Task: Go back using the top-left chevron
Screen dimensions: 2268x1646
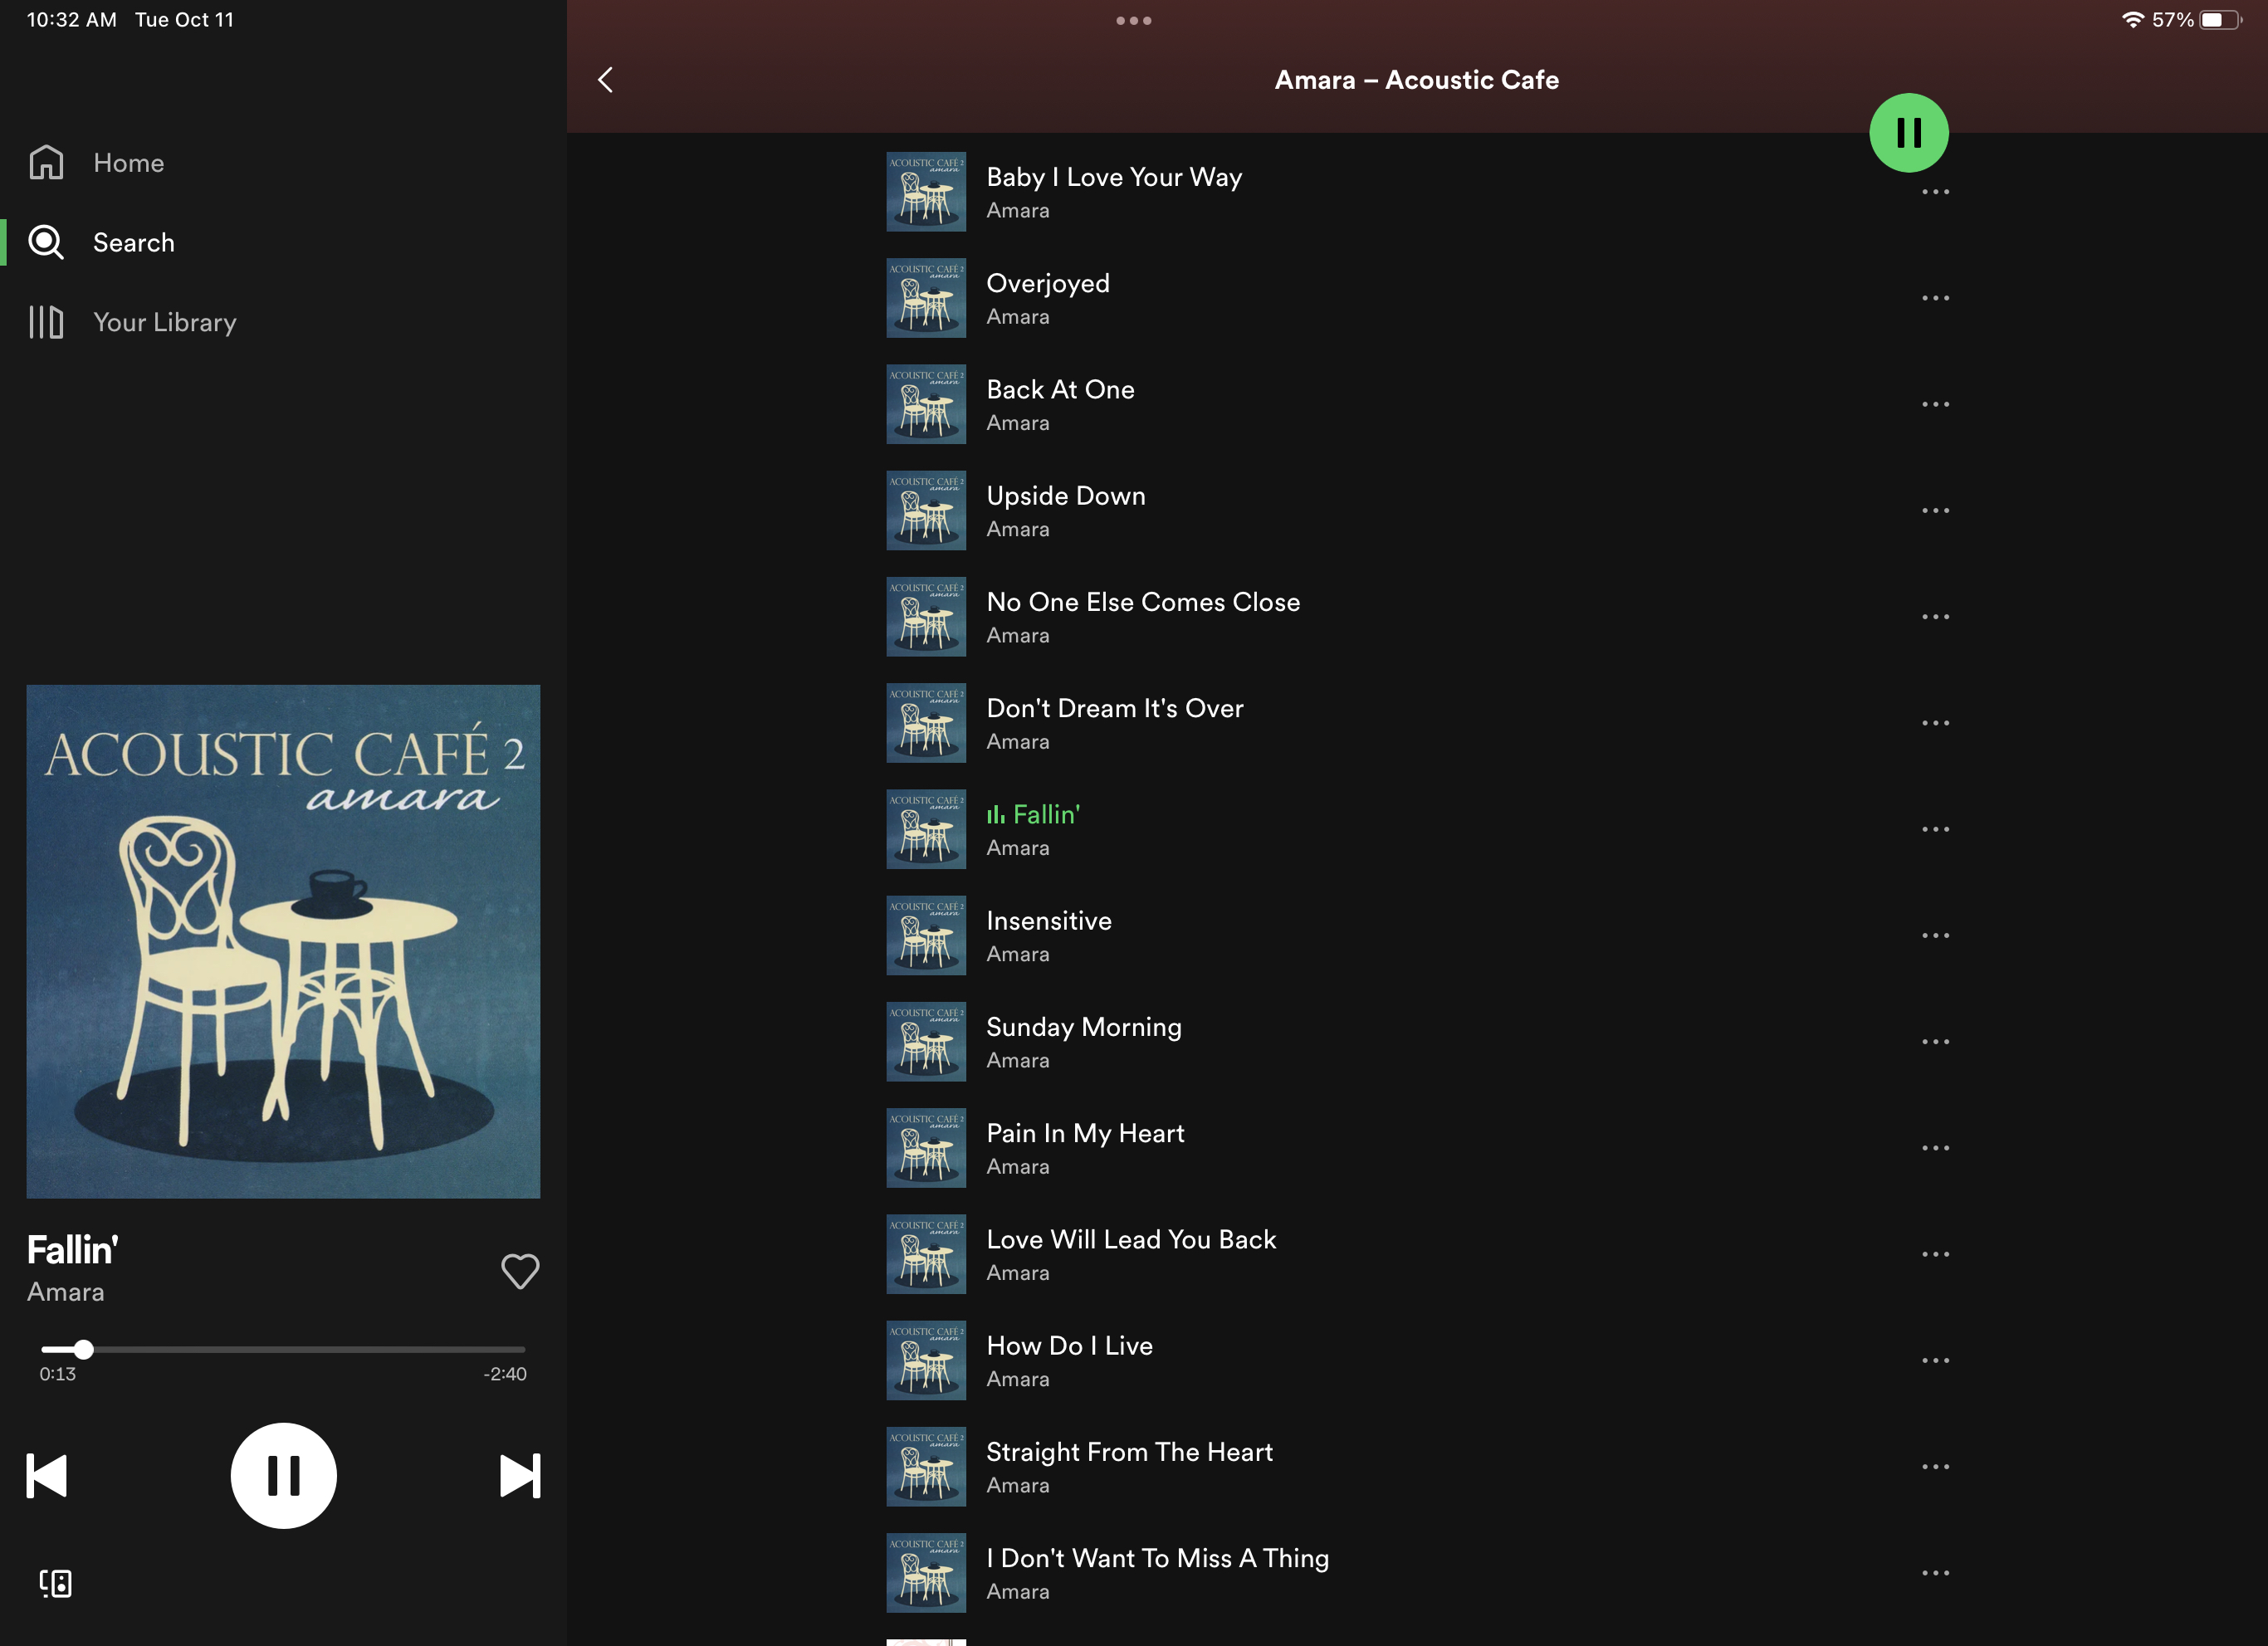Action: click(x=605, y=80)
